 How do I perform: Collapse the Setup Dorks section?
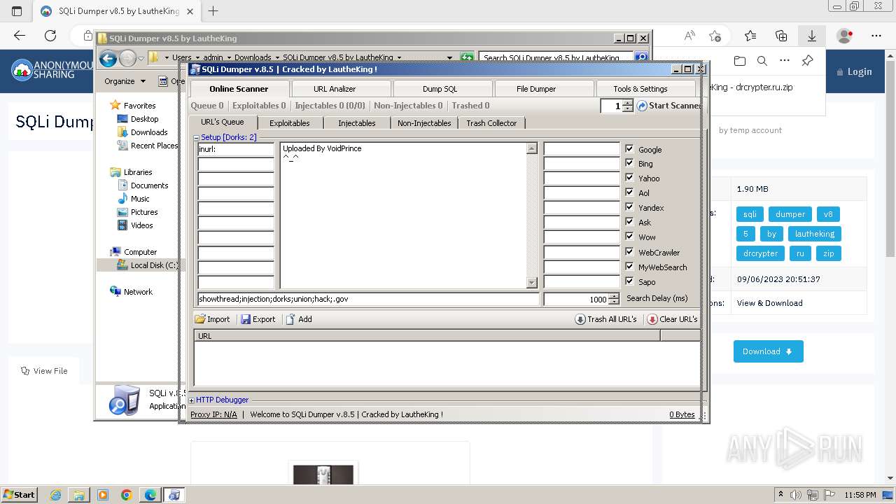(x=197, y=138)
